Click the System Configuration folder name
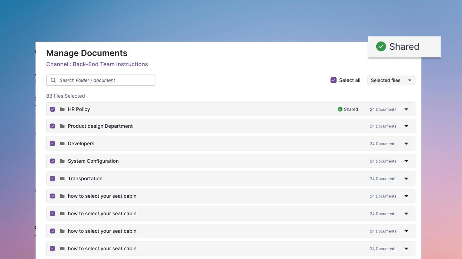This screenshot has height=259, width=462. (x=93, y=161)
